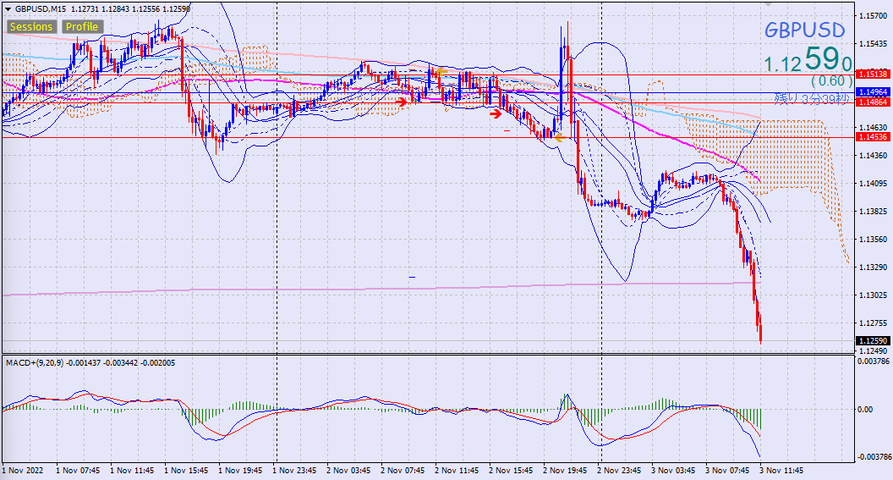Click the current price label 1.12590

(x=873, y=341)
